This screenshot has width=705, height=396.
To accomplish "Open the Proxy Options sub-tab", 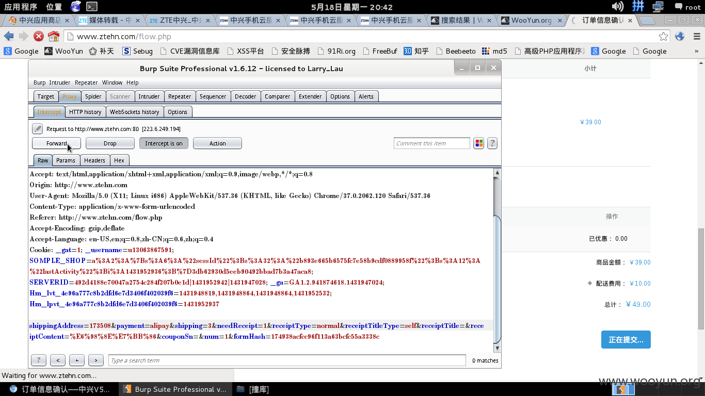I will (178, 112).
